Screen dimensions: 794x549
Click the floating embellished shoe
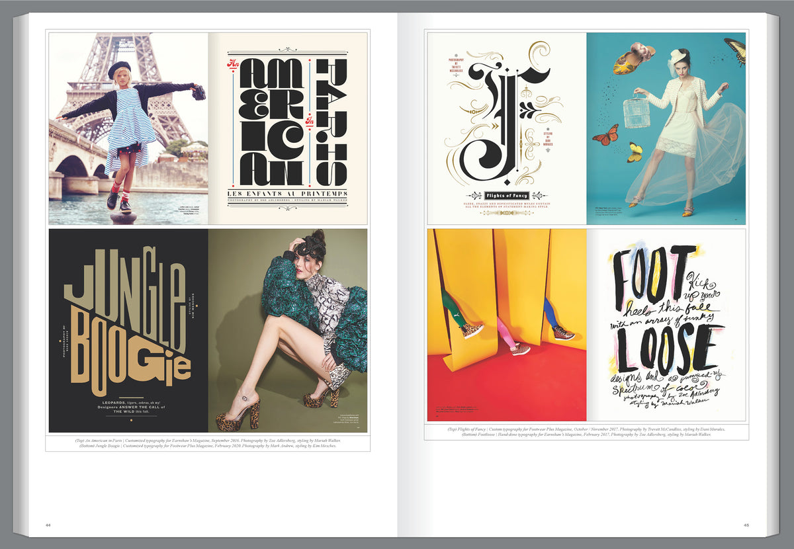coord(633,58)
